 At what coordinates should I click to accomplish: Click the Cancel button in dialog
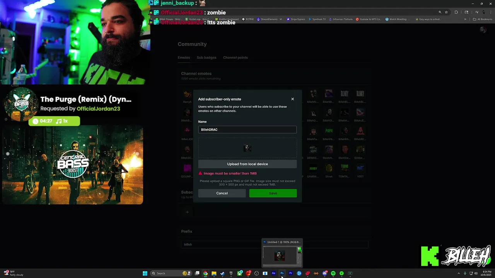tap(222, 193)
